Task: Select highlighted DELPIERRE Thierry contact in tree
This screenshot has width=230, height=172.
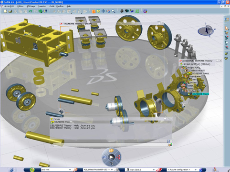Action: (x=200, y=94)
